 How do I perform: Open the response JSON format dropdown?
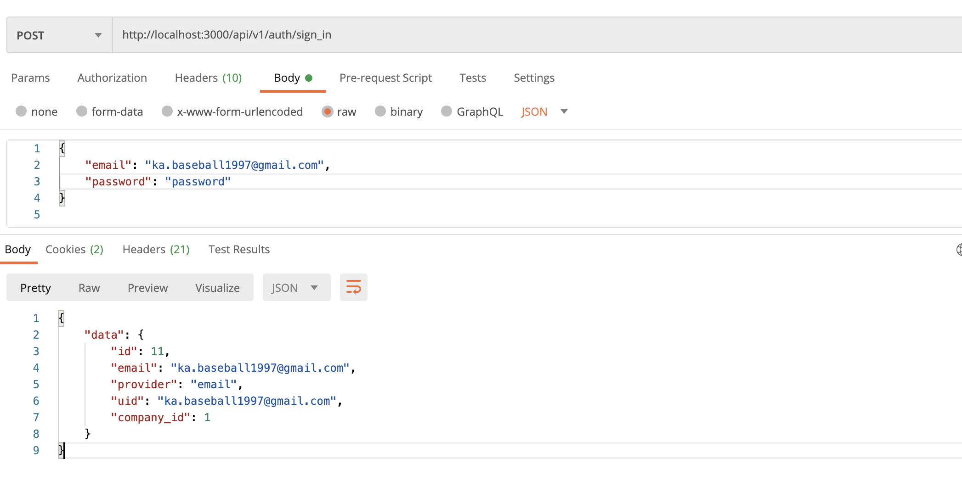pos(296,287)
